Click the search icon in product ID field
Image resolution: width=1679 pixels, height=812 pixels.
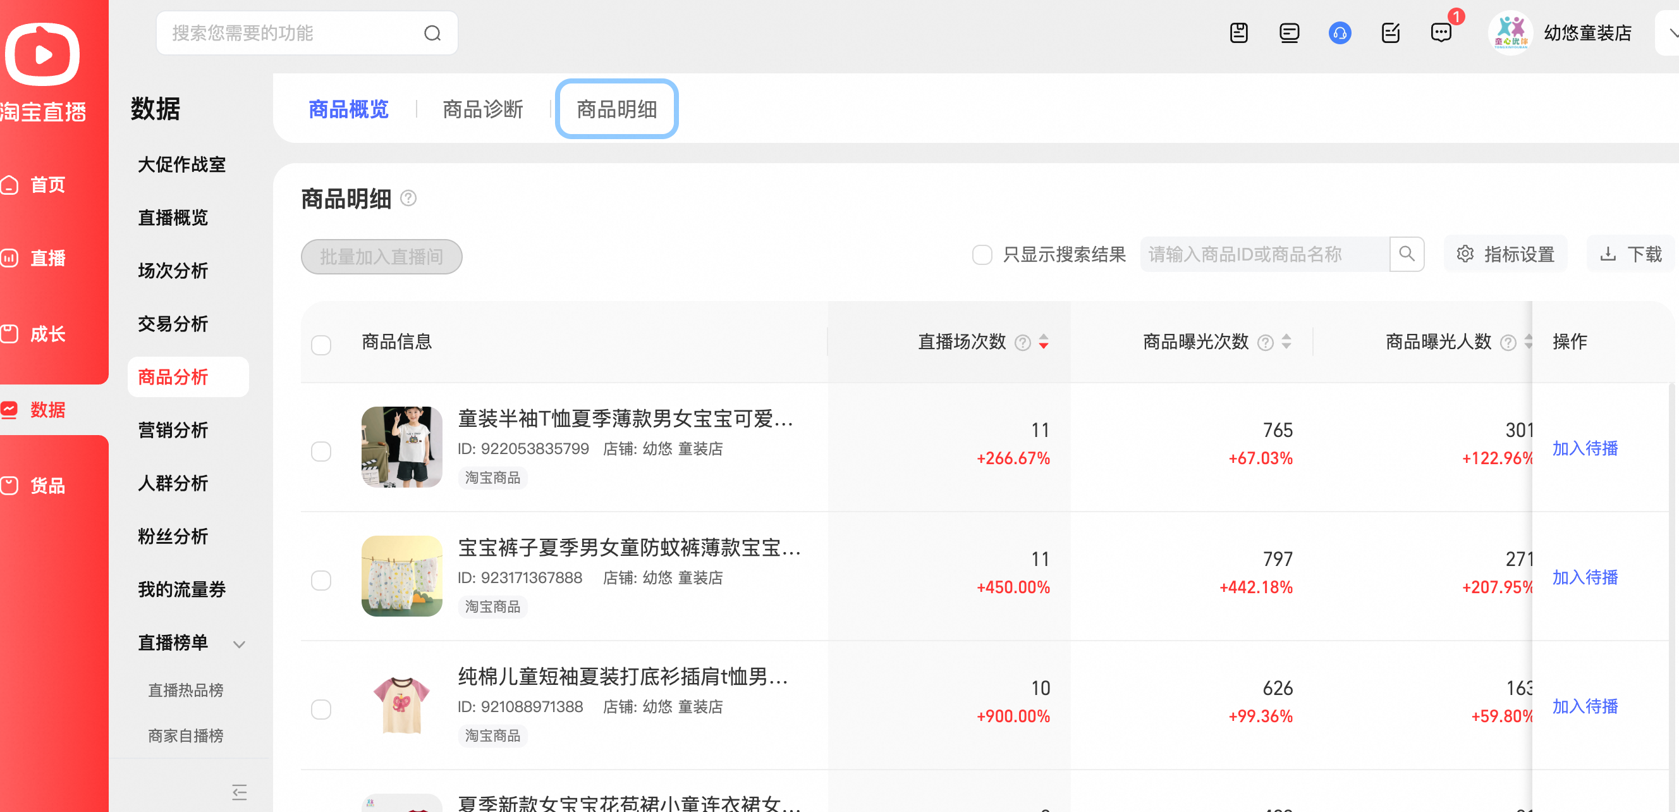[1407, 254]
